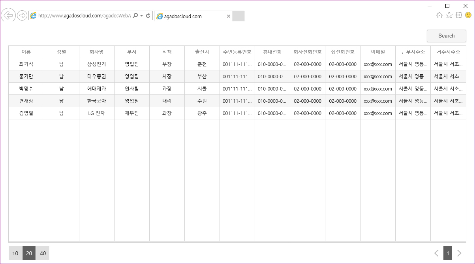Click the 주민등록번호 column header
The height and width of the screenshot is (264, 475).
237,52
